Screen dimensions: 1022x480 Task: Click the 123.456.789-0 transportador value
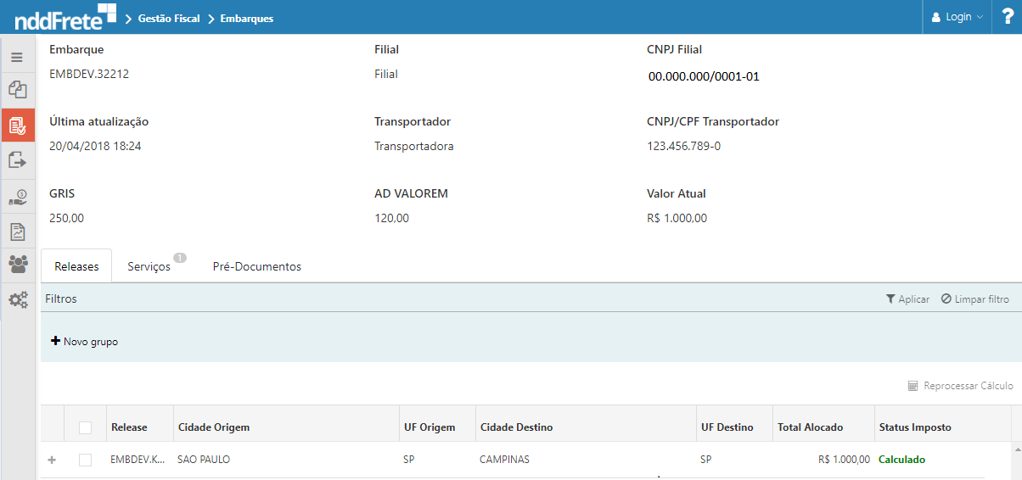pyautogui.click(x=683, y=146)
